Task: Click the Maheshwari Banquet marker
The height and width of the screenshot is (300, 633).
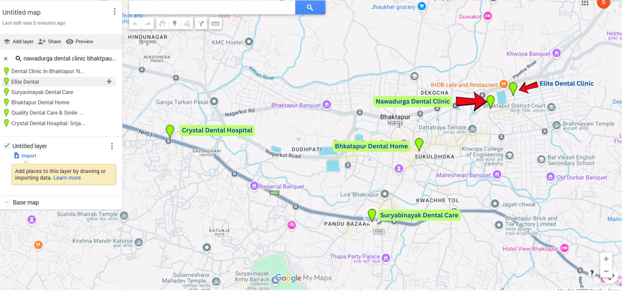Action: [x=497, y=174]
